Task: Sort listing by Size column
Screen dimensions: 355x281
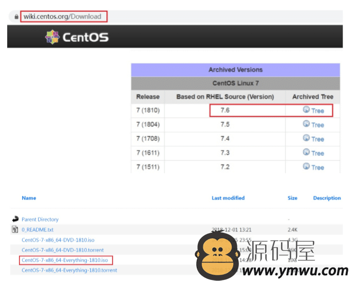Action: tap(292, 198)
